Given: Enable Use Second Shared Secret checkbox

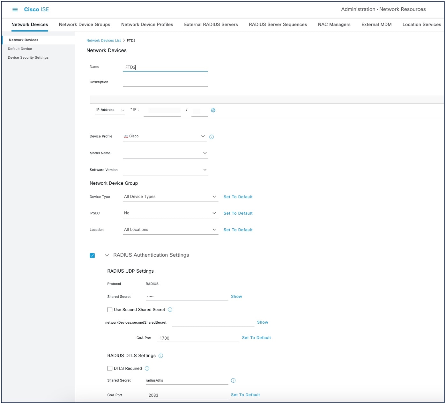Looking at the screenshot, I should 110,310.
